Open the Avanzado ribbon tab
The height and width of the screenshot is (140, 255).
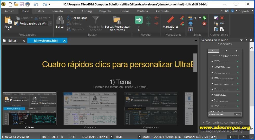(162, 11)
